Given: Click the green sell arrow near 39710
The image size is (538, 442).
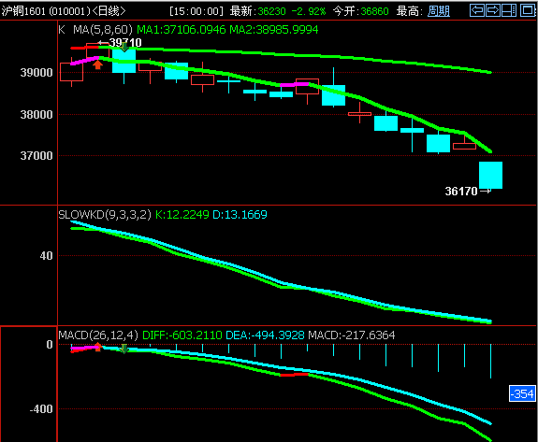Looking at the screenshot, I should (124, 47).
